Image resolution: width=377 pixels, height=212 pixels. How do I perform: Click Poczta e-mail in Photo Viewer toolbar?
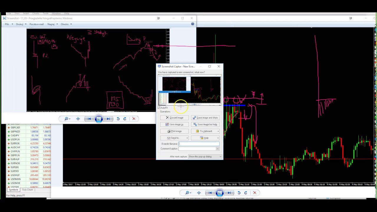click(37, 24)
